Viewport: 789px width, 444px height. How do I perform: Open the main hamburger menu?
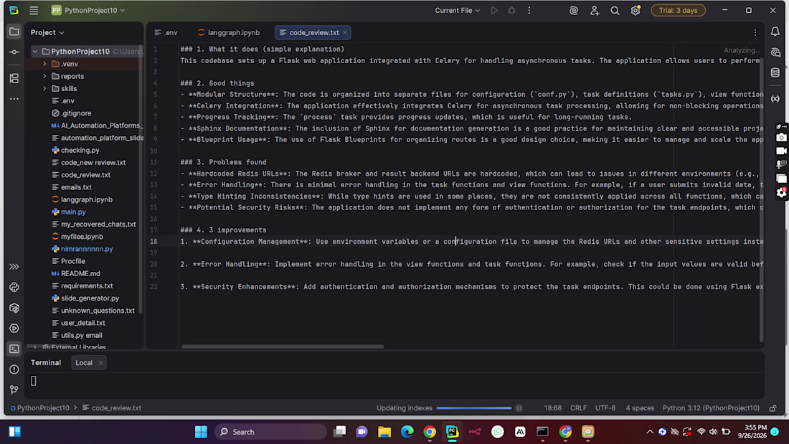point(34,10)
